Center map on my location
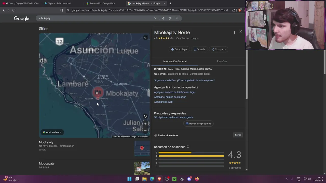 point(145,116)
